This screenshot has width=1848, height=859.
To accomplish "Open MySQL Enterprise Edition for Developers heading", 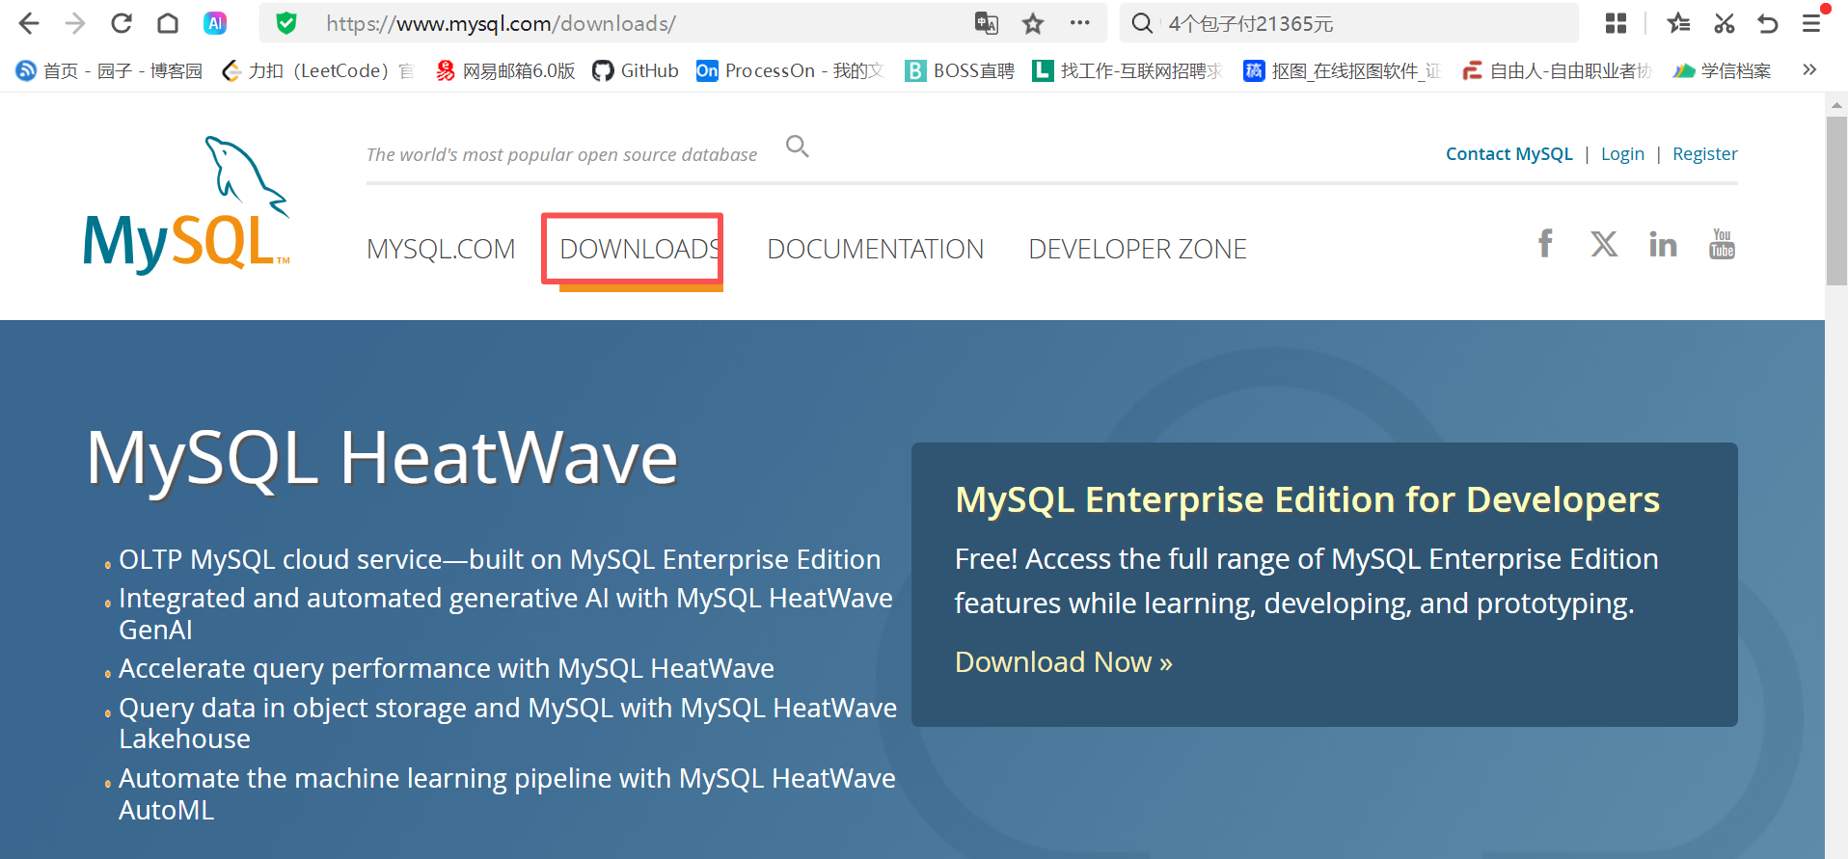I will (1307, 499).
